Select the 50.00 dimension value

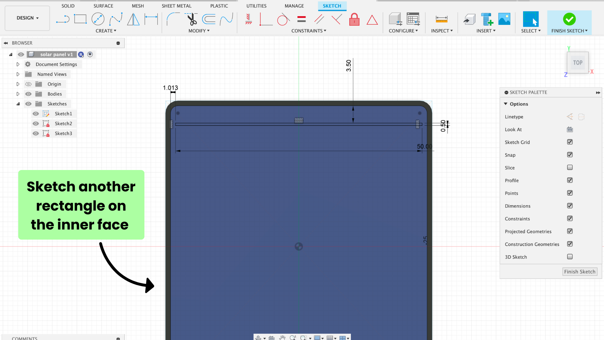[424, 147]
